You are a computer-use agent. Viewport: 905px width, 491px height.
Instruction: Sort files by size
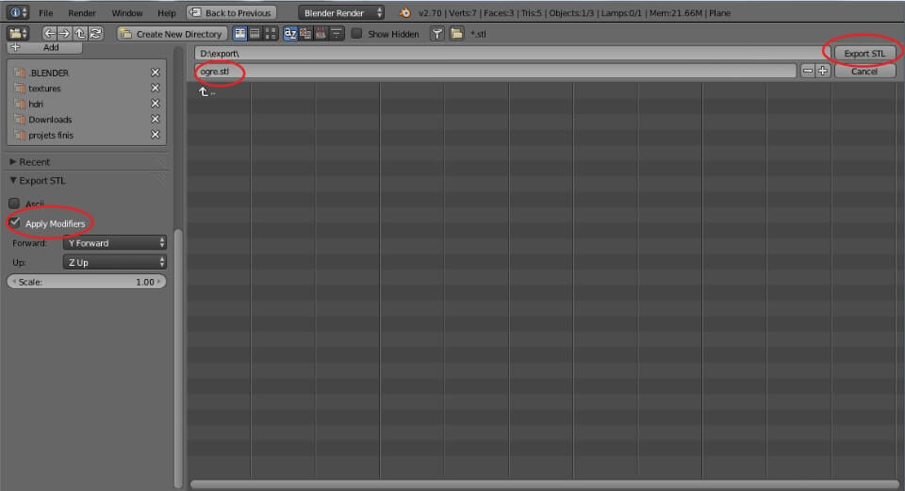(336, 34)
